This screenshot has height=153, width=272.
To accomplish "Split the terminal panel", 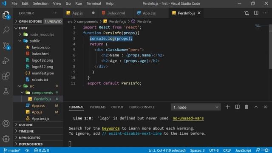I will pyautogui.click(x=237, y=107).
